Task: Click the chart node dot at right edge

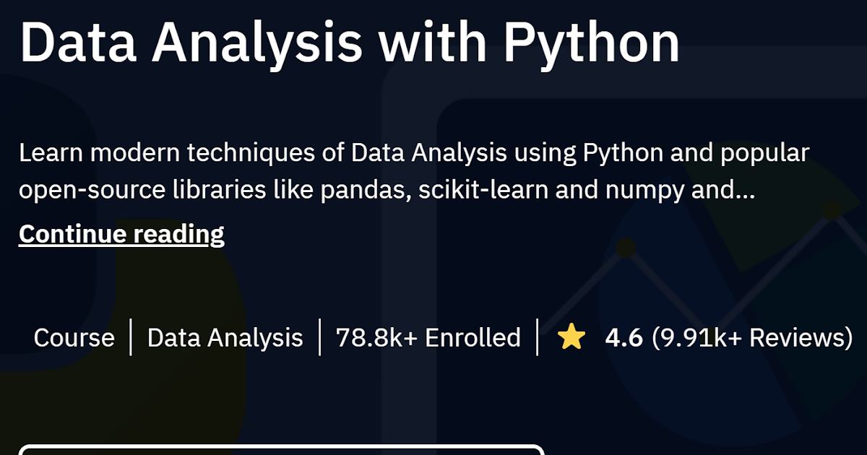Action: [832, 211]
